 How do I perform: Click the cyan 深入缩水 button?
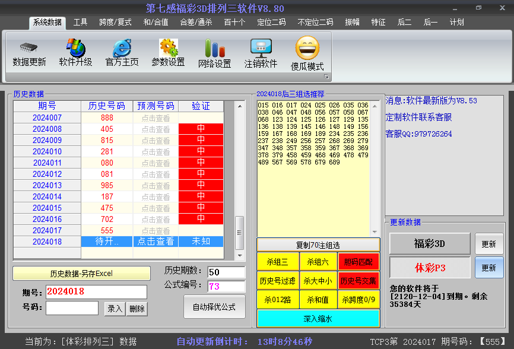(x=318, y=319)
